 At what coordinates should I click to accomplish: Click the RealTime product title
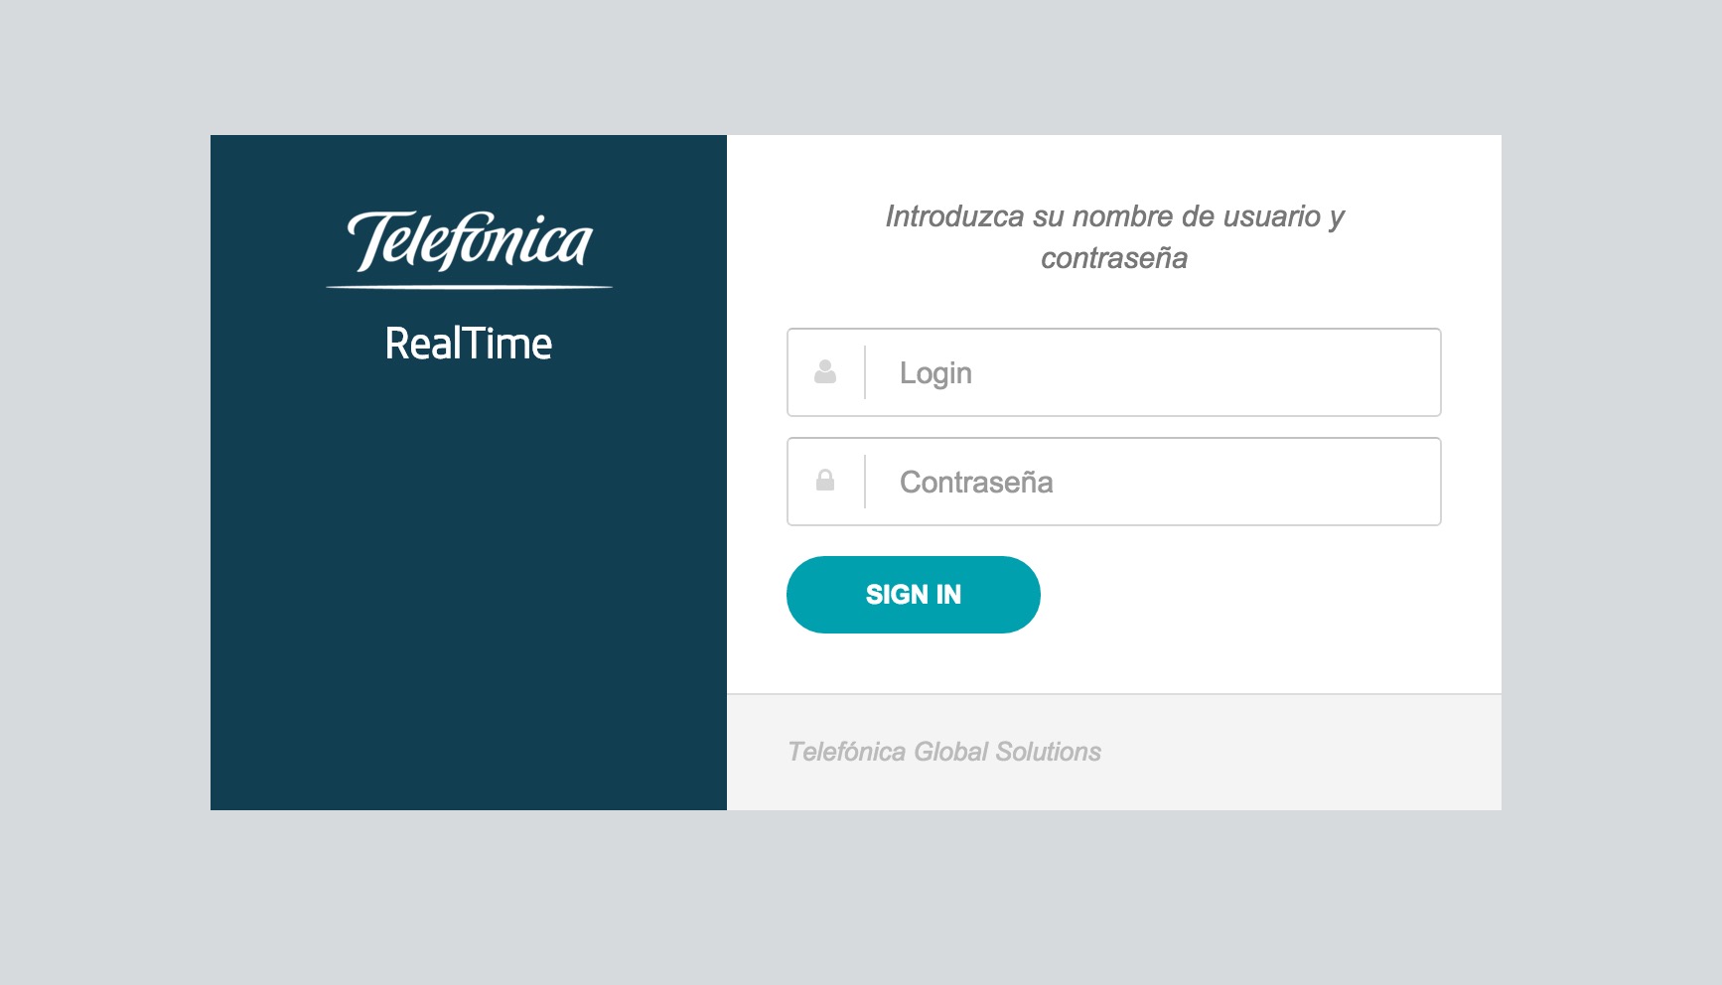point(469,344)
